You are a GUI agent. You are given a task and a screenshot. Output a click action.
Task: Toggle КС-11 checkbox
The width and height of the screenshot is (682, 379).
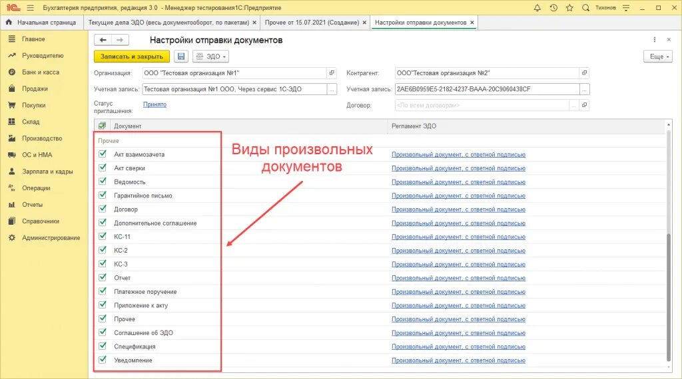coord(103,236)
